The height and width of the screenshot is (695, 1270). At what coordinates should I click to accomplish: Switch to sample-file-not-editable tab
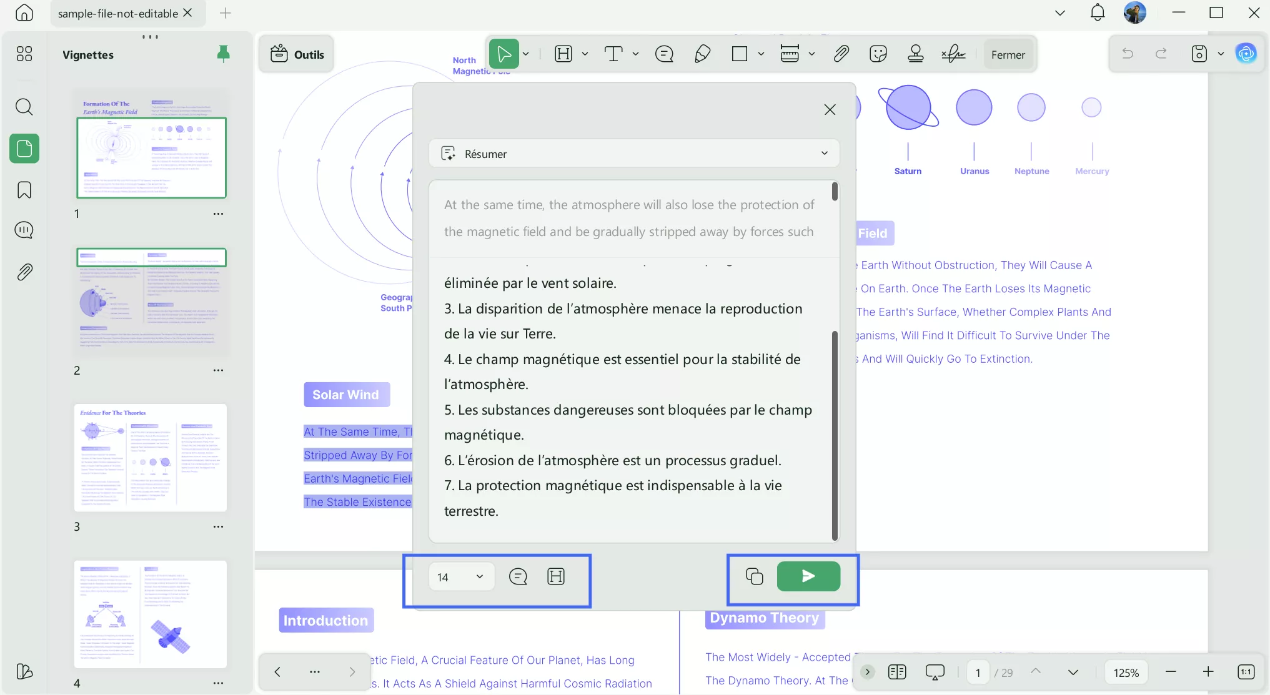[117, 13]
